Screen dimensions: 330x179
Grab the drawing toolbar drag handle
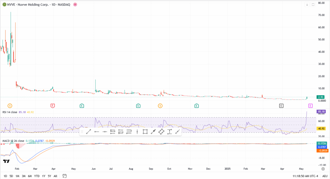tap(82, 132)
